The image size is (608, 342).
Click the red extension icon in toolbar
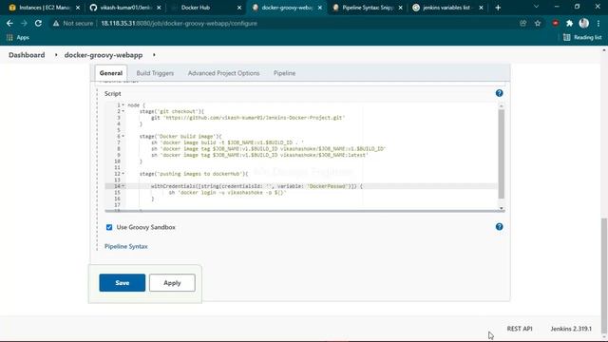point(555,23)
